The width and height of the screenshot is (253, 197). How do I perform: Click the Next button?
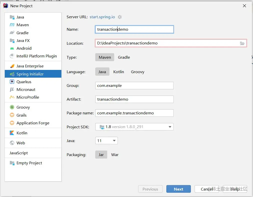pos(178,189)
